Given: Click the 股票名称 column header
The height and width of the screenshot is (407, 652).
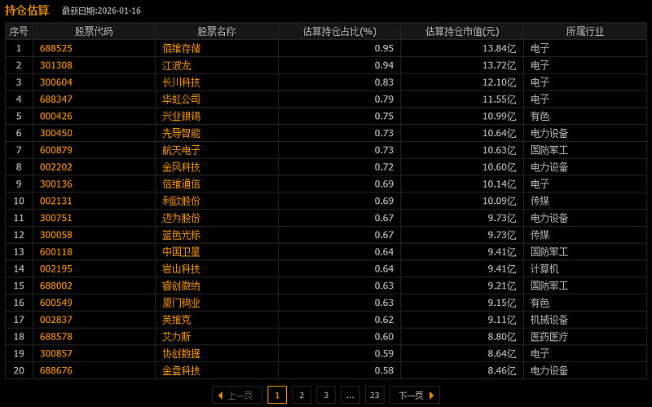Looking at the screenshot, I should click(217, 31).
